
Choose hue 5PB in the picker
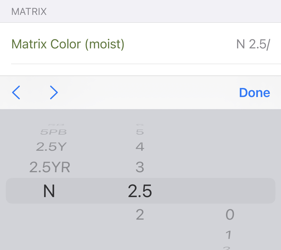point(53,132)
